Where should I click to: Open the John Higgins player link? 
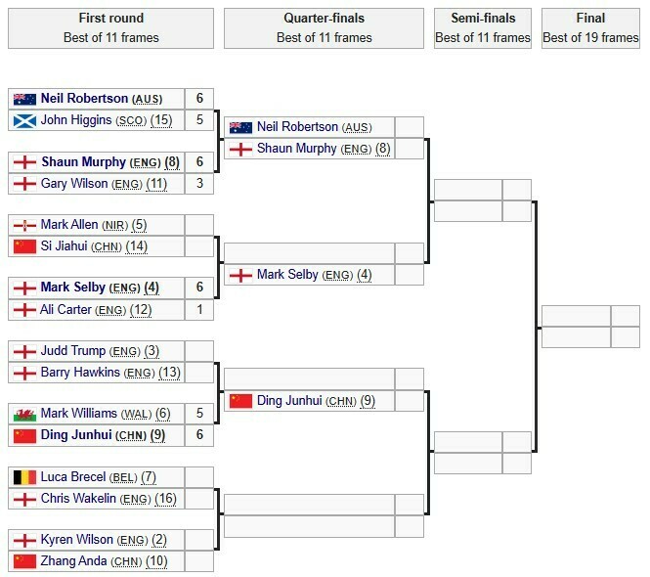pyautogui.click(x=76, y=120)
